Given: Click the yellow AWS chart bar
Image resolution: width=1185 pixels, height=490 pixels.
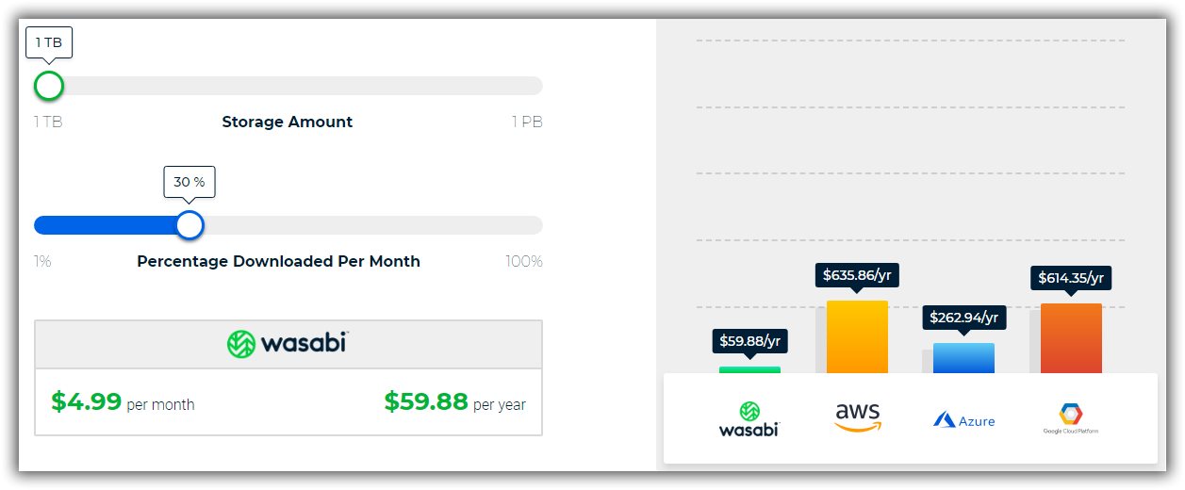Looking at the screenshot, I should (857, 336).
